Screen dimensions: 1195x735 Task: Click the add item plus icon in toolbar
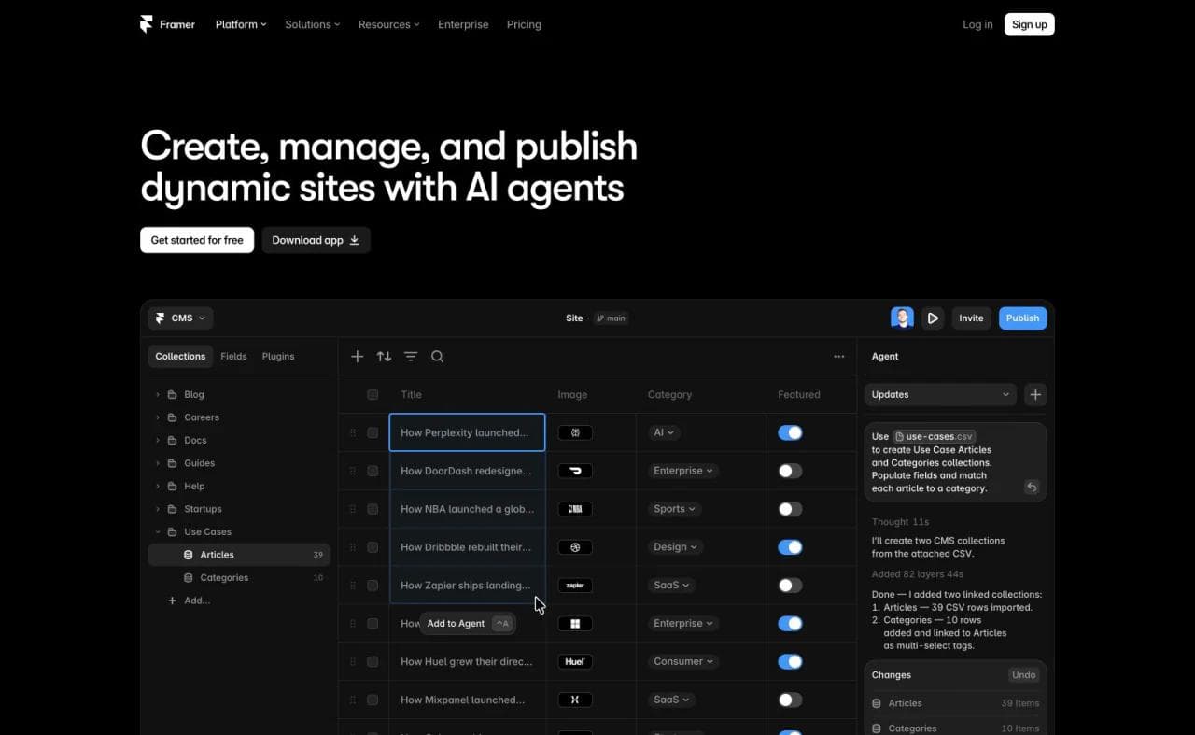click(357, 357)
